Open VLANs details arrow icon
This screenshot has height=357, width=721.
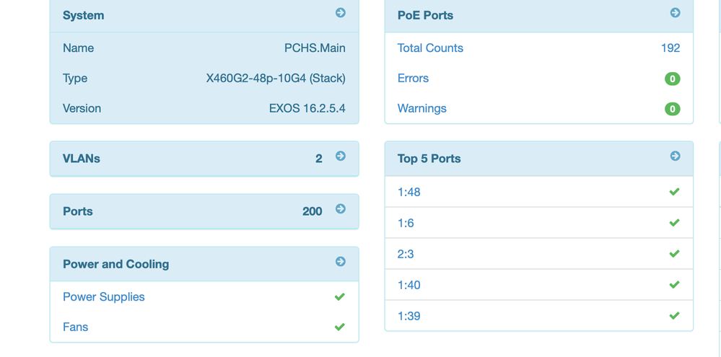click(341, 157)
